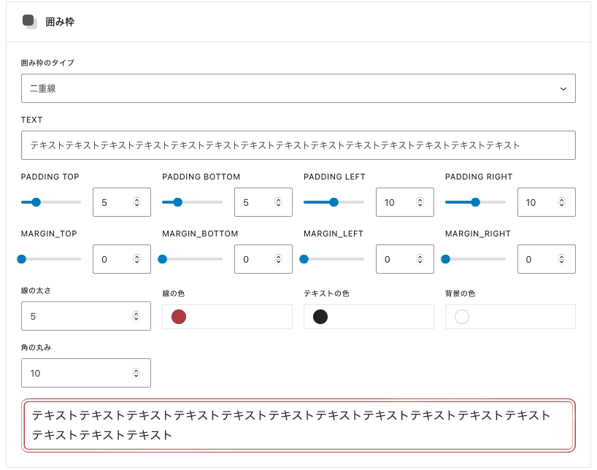Click the stepper arrows in MARGIN_BOTTOM field
The width and height of the screenshot is (597, 470).
(x=278, y=259)
